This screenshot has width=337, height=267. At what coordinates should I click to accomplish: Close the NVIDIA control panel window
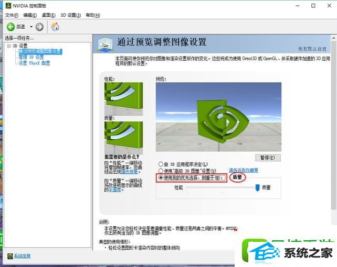pos(329,6)
